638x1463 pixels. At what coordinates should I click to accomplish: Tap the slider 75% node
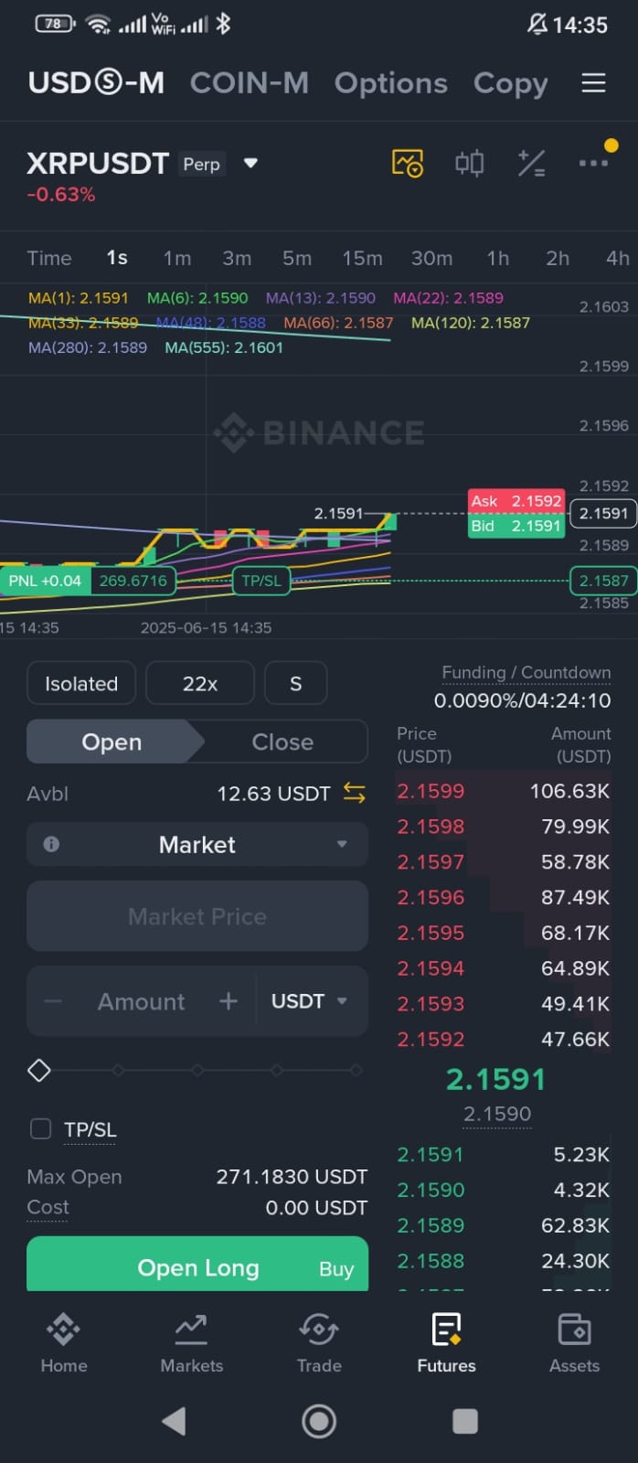pyautogui.click(x=277, y=1070)
